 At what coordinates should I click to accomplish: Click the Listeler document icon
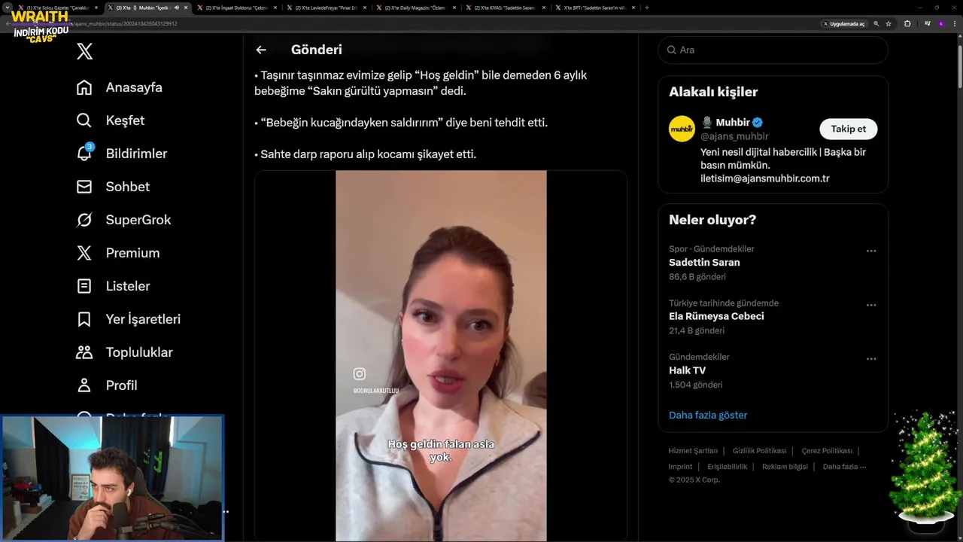coord(84,286)
